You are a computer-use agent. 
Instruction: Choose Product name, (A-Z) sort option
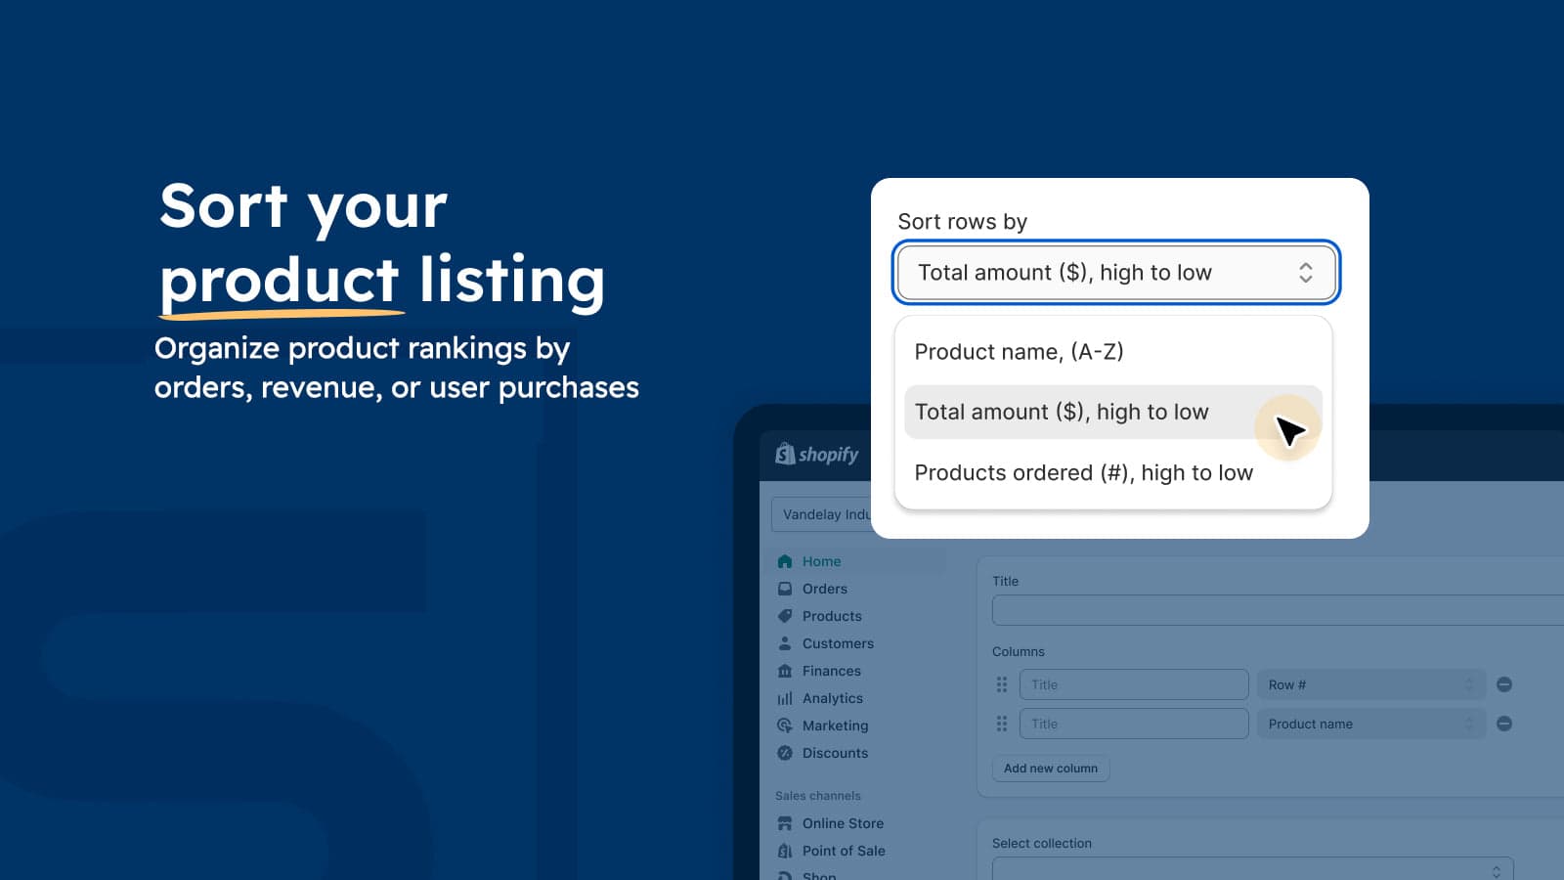pos(1019,352)
